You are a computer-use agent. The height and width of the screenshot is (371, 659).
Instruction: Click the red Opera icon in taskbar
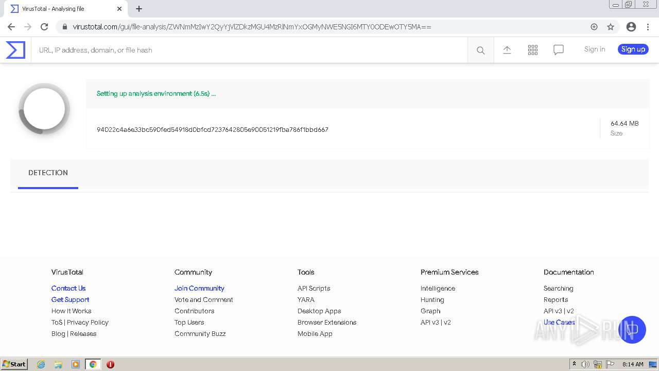tap(110, 364)
